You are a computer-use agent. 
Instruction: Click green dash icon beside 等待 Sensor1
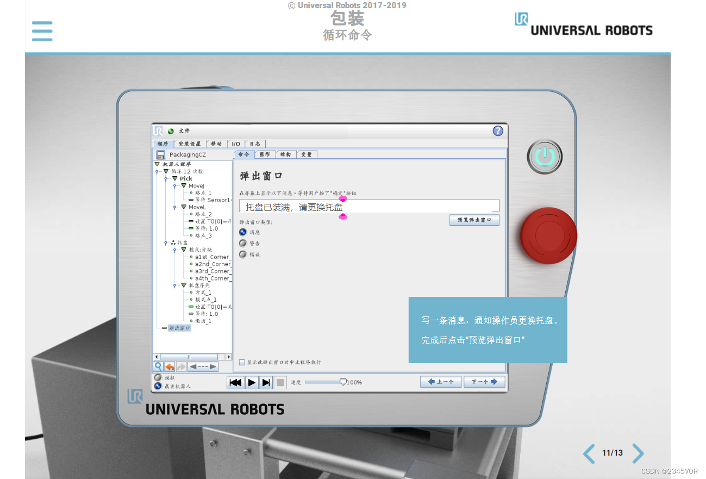(191, 200)
